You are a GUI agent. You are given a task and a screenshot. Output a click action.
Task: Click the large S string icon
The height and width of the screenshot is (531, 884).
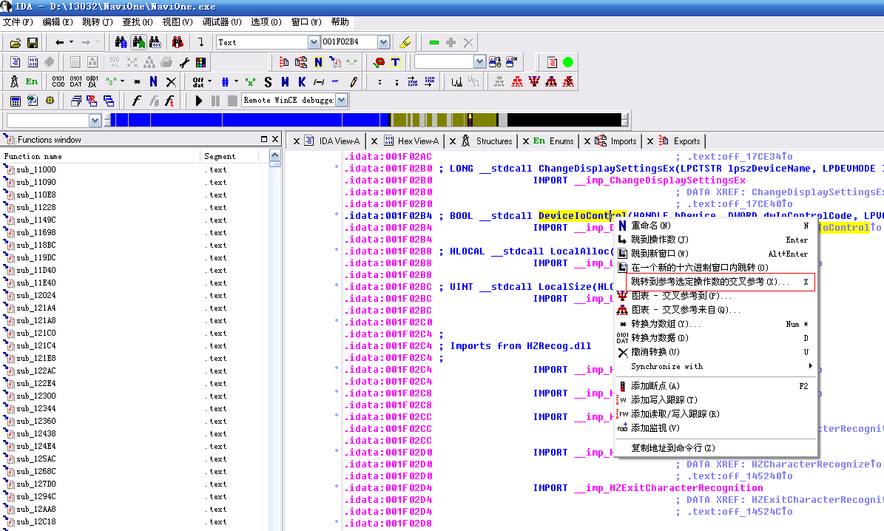[268, 82]
